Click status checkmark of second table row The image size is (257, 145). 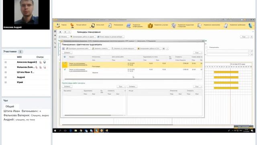[65, 69]
